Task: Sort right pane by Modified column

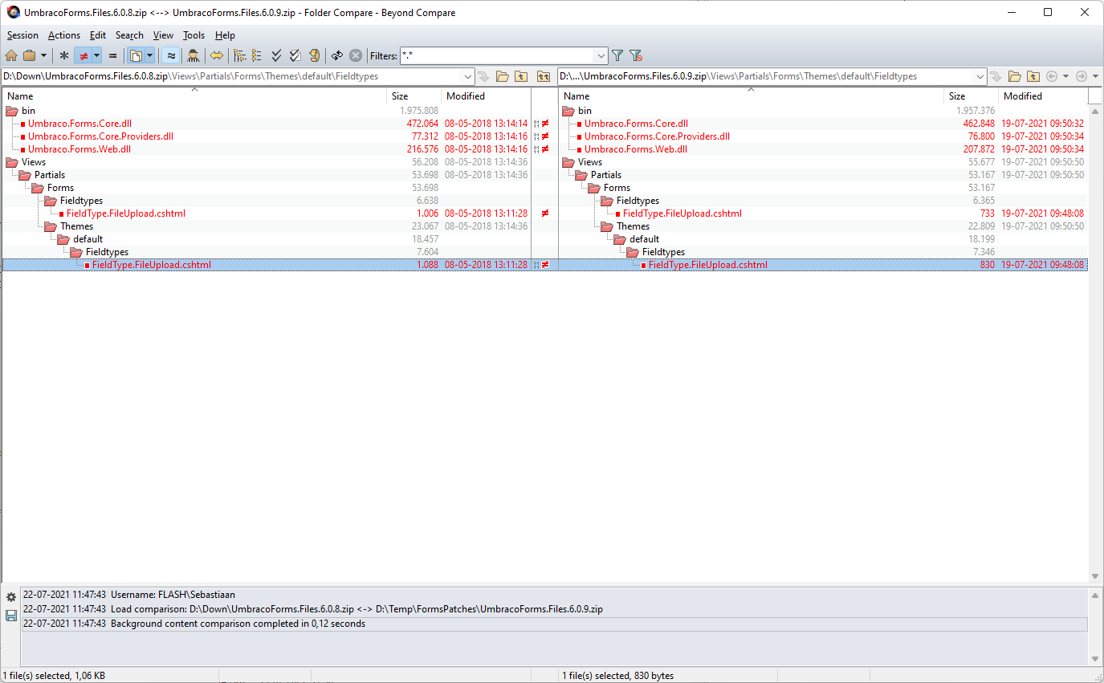Action: (1043, 96)
